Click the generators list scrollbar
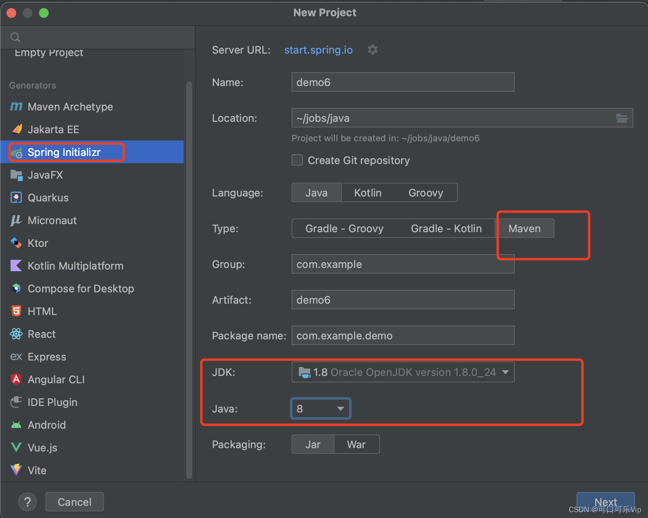 pos(189,280)
